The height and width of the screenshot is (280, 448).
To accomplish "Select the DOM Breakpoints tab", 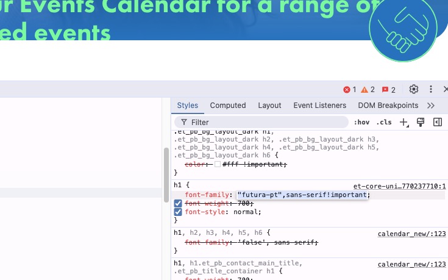I will [x=388, y=106].
